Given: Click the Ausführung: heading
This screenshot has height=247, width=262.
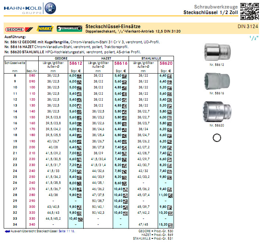Looking at the screenshot, I should (x=15, y=37).
